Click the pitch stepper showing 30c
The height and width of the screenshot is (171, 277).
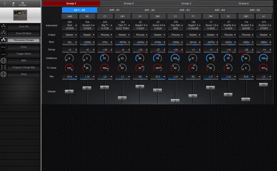70,42
